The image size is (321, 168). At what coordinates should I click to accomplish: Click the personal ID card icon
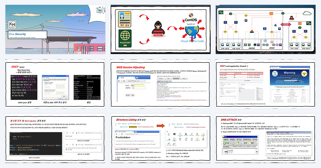click(125, 19)
